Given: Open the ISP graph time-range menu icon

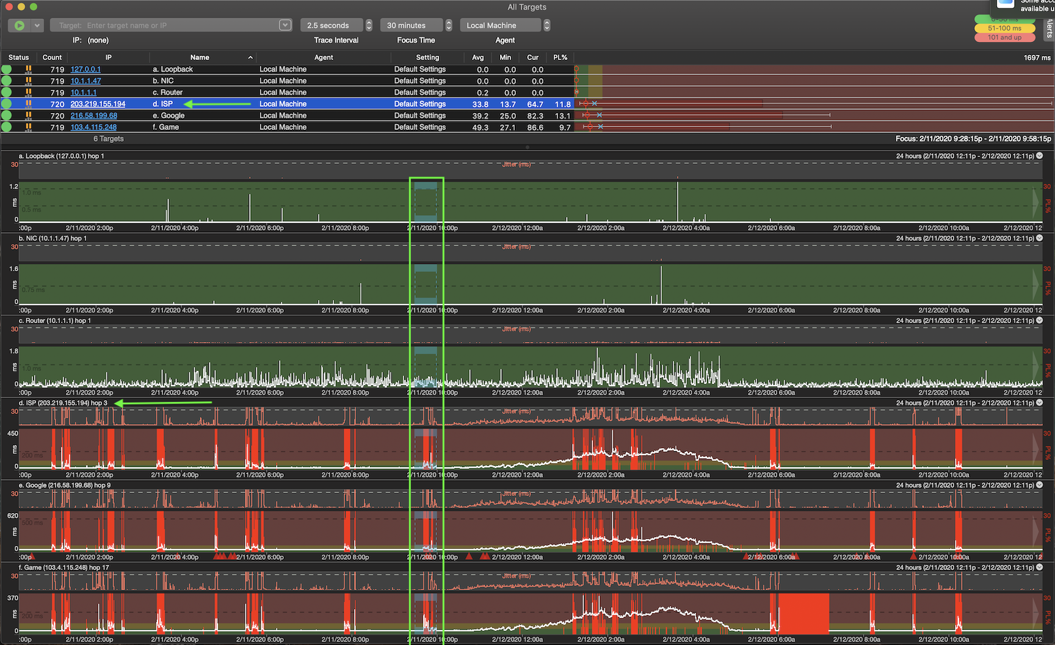Looking at the screenshot, I should pyautogui.click(x=1040, y=403).
